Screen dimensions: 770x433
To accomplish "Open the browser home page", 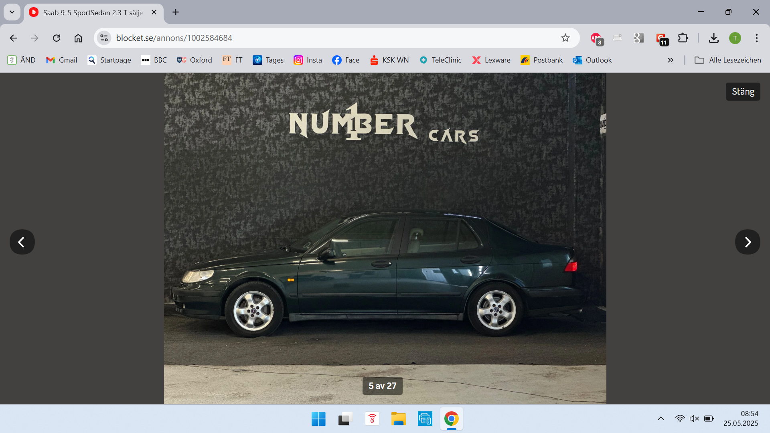I will pos(78,38).
